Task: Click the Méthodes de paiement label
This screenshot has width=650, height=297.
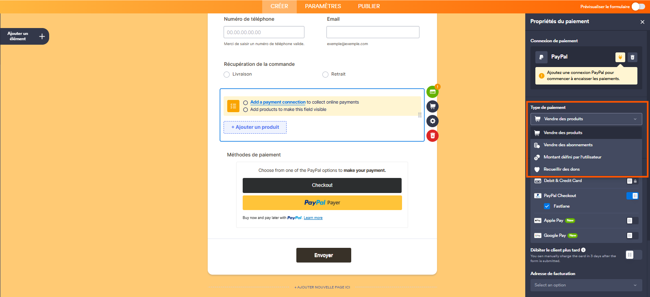Action: pyautogui.click(x=254, y=155)
